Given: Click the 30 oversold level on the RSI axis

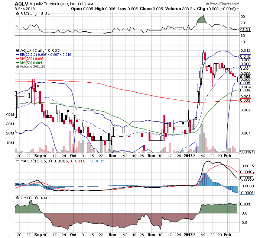Looking at the screenshot, I should click(243, 35).
